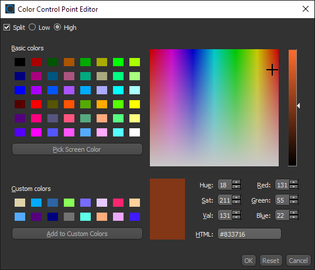Click the app icon in title bar
The image size is (315, 270).
(10, 9)
